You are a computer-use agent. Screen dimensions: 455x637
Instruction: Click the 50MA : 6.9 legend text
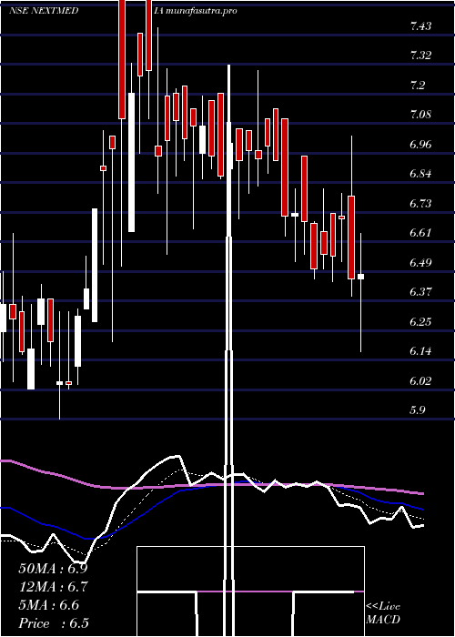(53, 569)
